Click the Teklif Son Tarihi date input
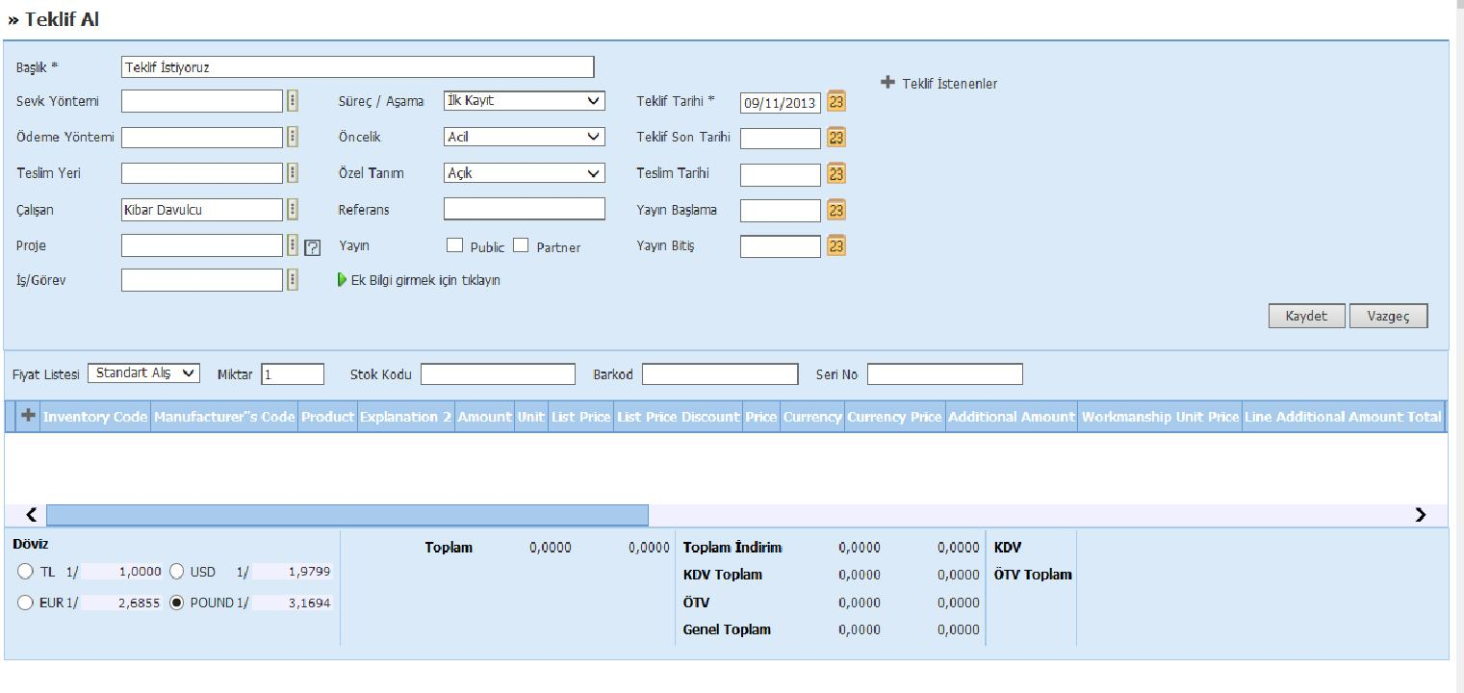This screenshot has height=693, width=1464. [x=781, y=138]
